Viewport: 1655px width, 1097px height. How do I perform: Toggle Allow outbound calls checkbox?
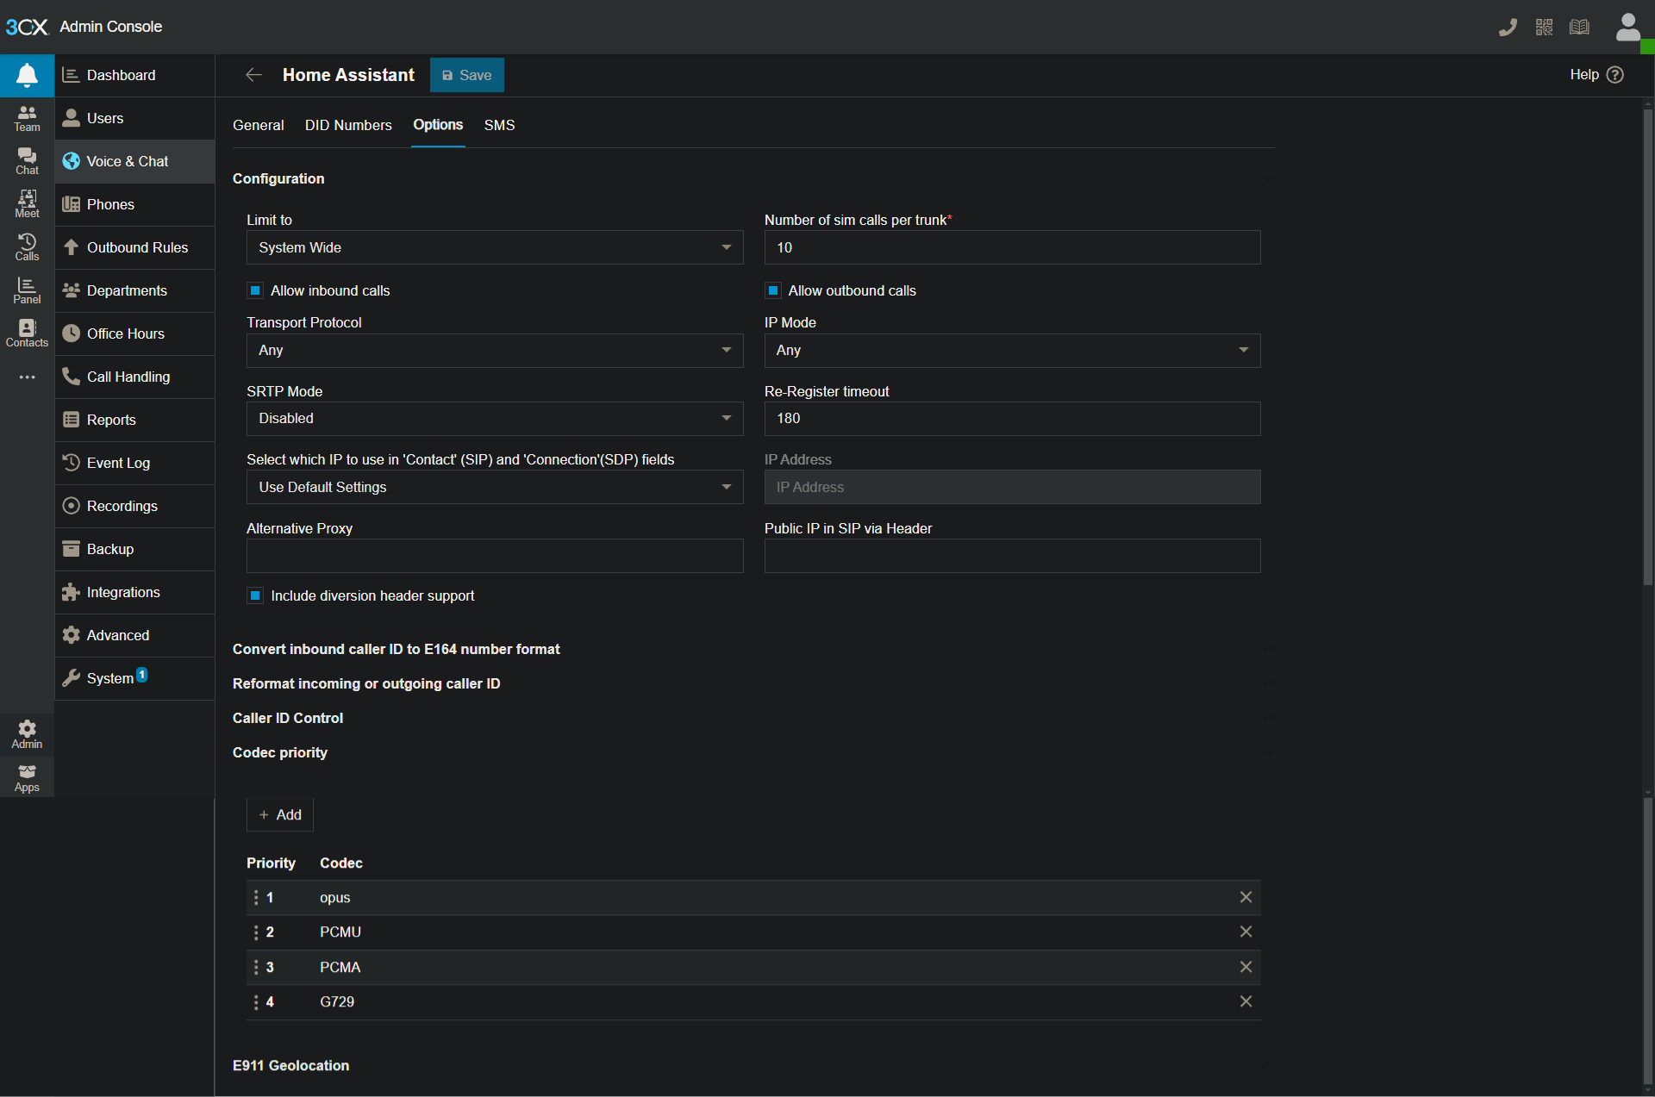pos(773,291)
